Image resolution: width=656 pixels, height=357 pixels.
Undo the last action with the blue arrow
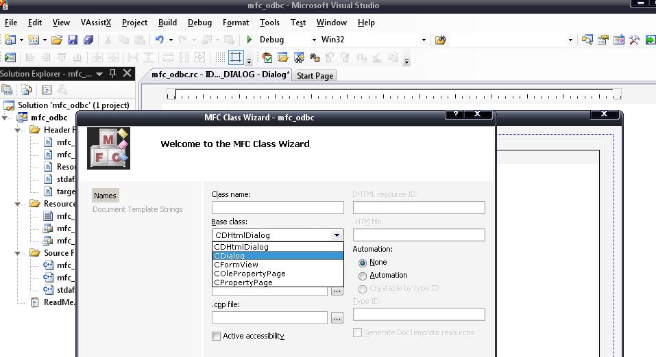(160, 40)
